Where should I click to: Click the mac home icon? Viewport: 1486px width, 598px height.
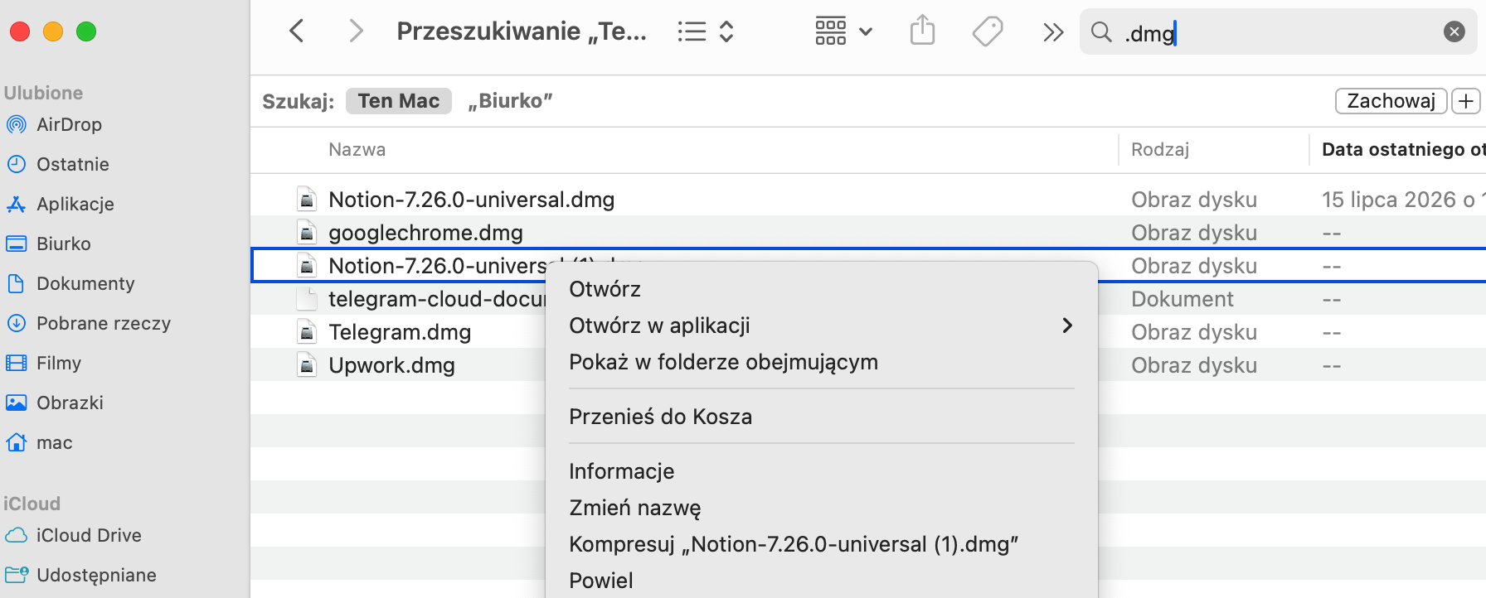point(16,442)
